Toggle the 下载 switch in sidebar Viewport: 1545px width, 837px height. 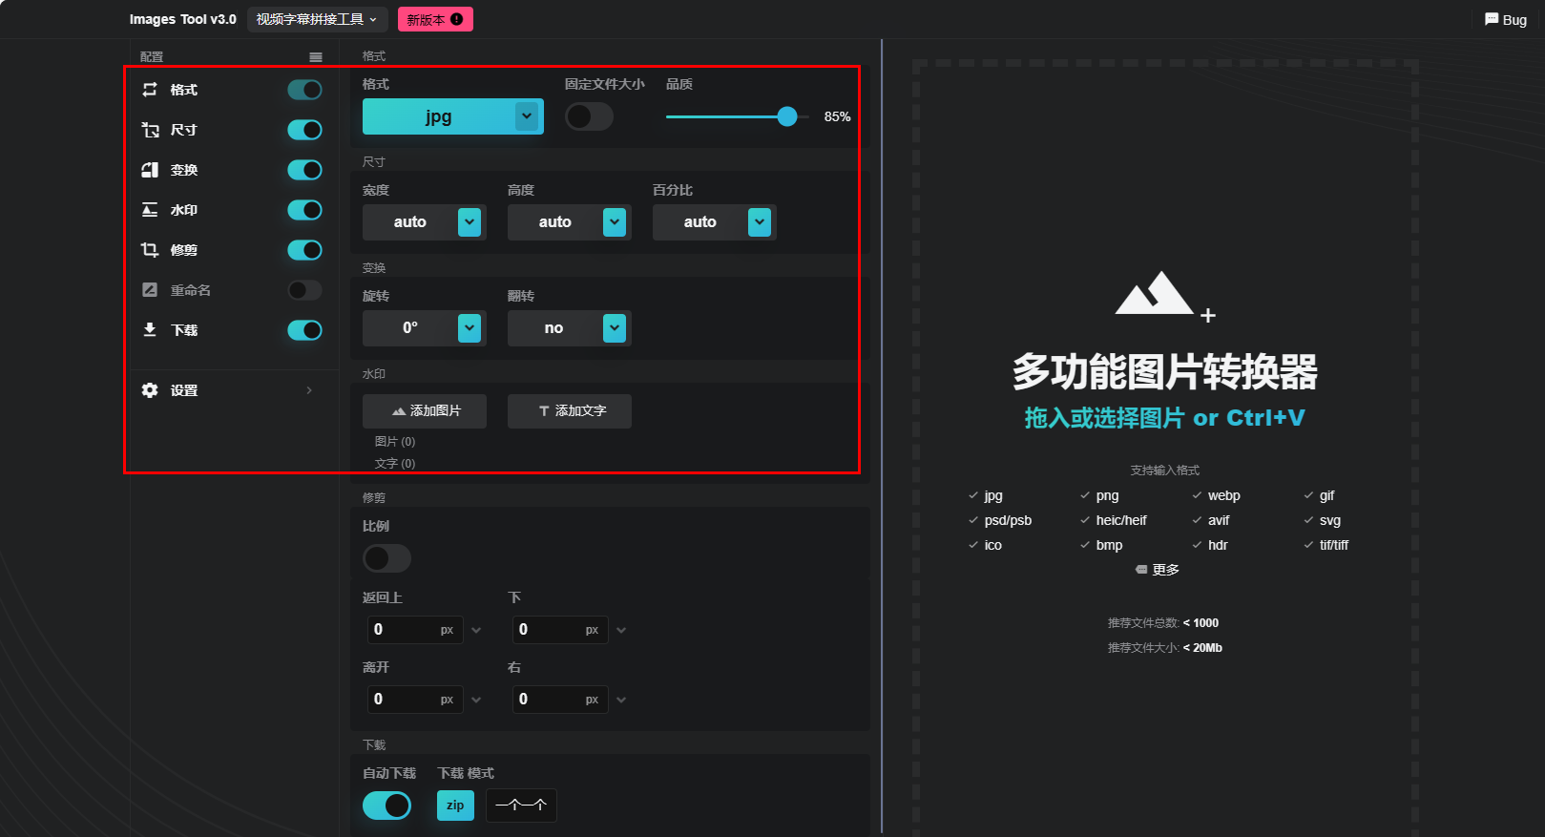pos(305,330)
